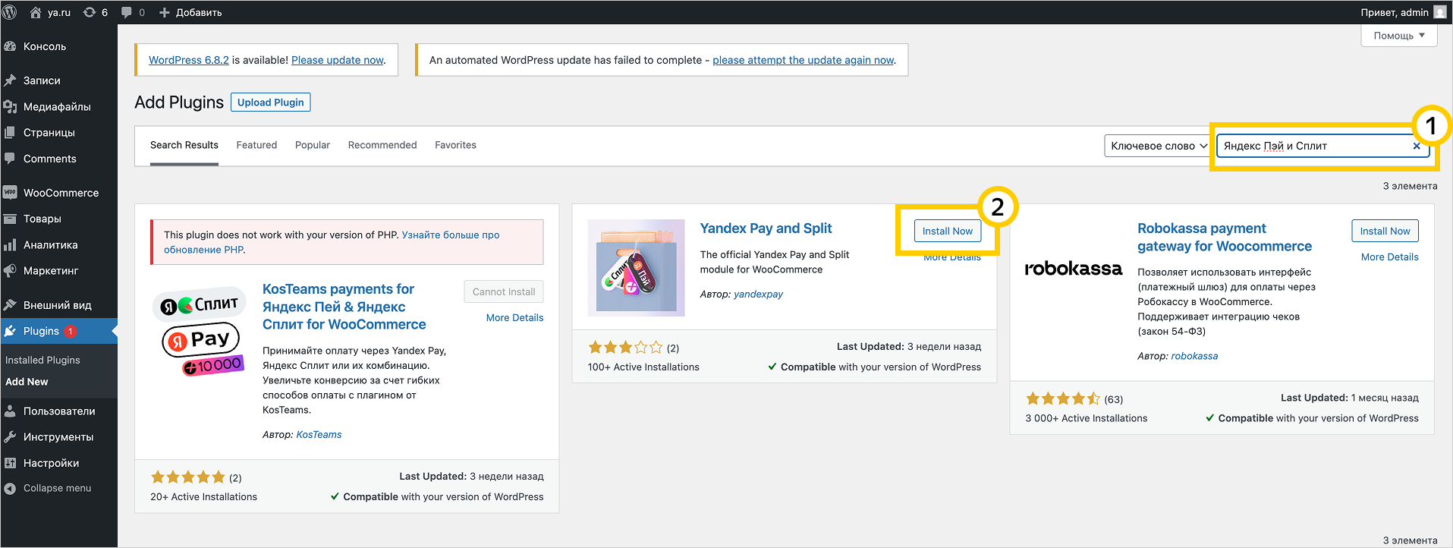
Task: Click the admin avatar in top bar
Action: click(1439, 12)
